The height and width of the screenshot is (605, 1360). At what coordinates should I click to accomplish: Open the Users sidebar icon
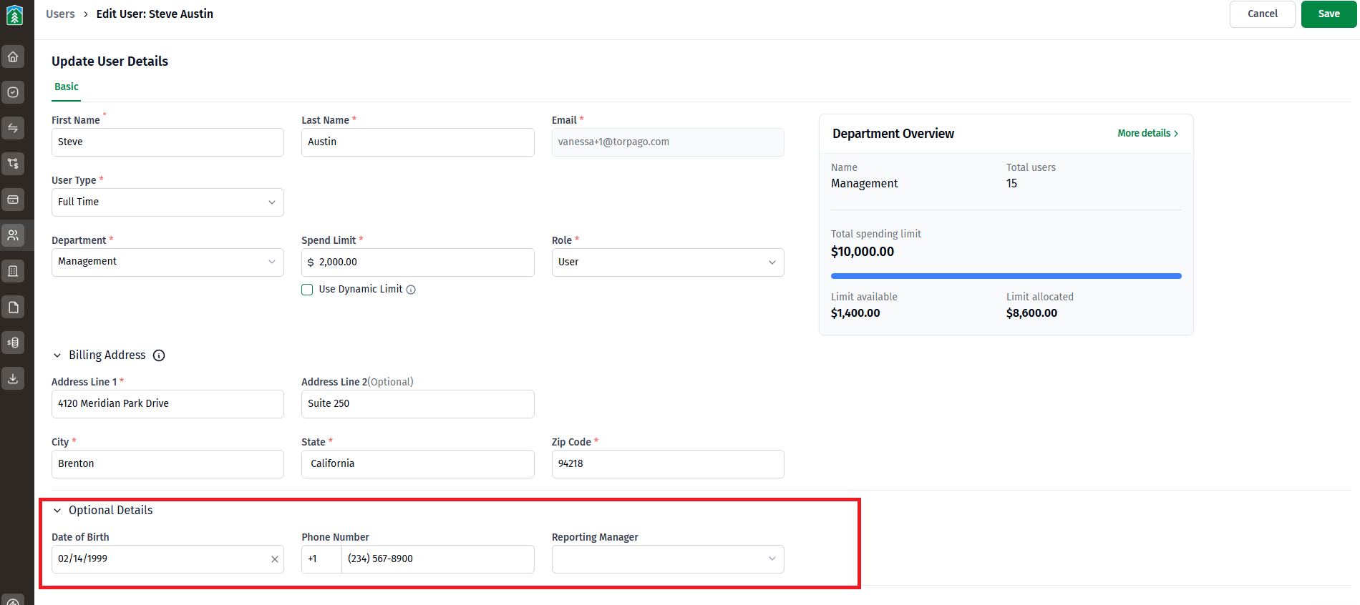click(13, 235)
